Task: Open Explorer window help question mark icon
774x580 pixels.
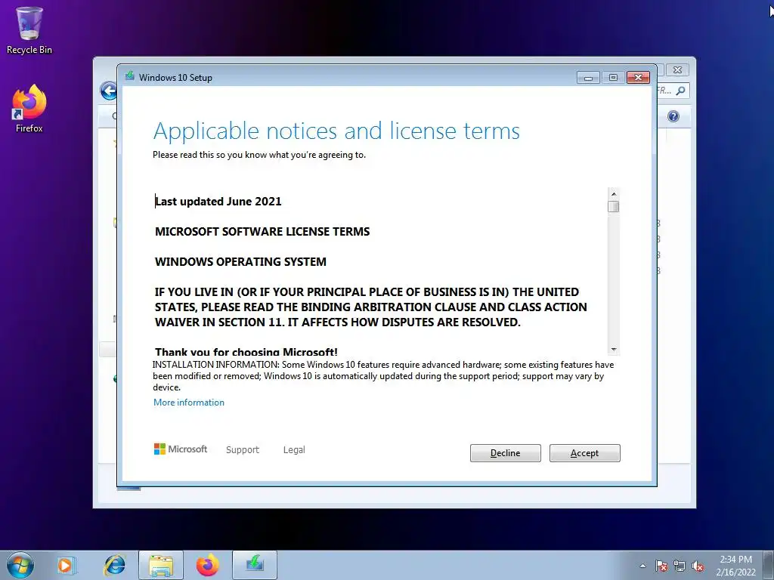Action: 673,116
